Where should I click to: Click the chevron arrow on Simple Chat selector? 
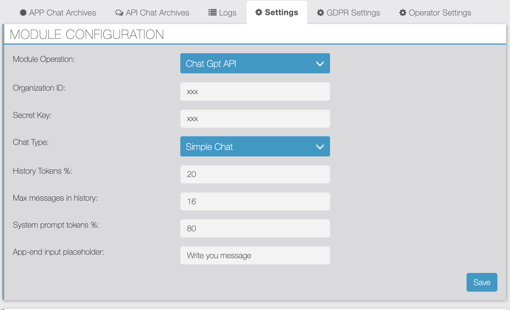coord(320,147)
